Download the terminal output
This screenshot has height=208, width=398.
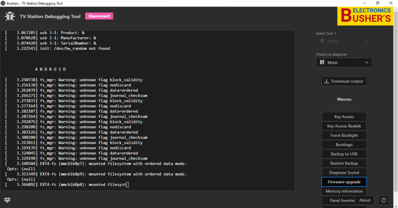point(344,81)
